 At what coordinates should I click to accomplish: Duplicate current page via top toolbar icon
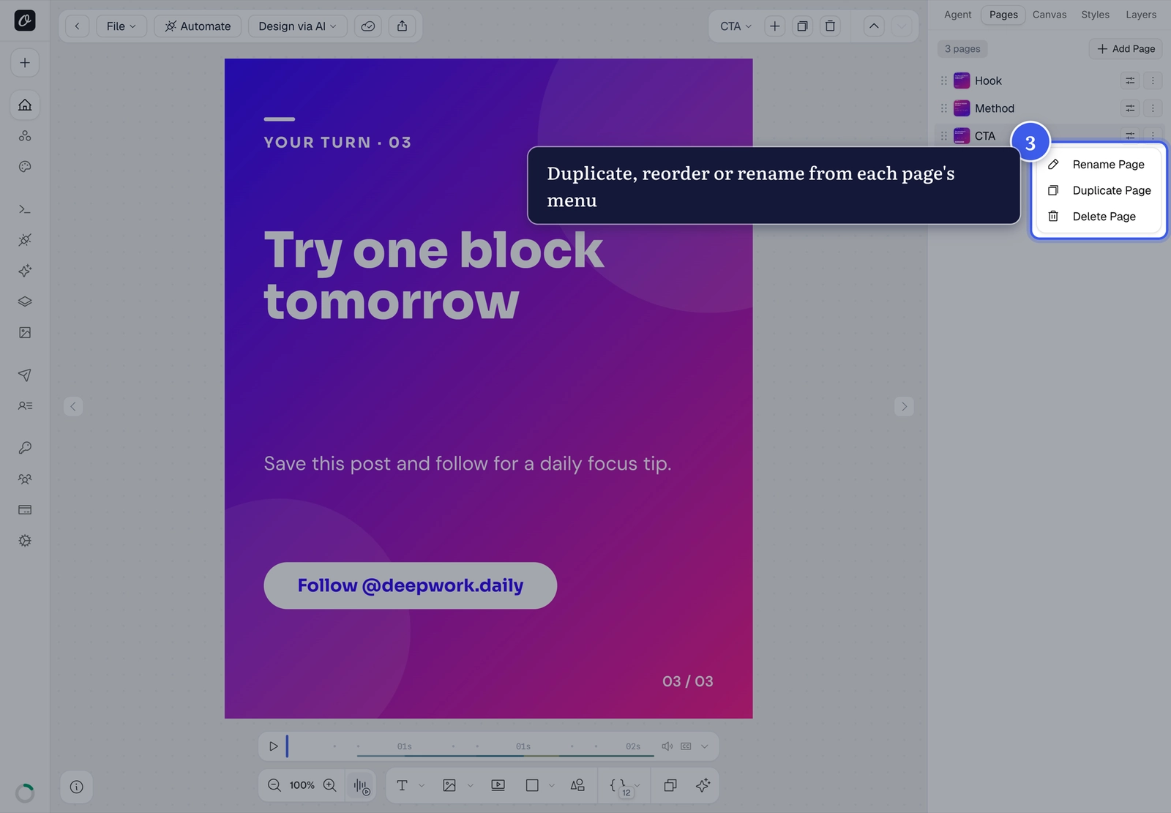(x=802, y=26)
